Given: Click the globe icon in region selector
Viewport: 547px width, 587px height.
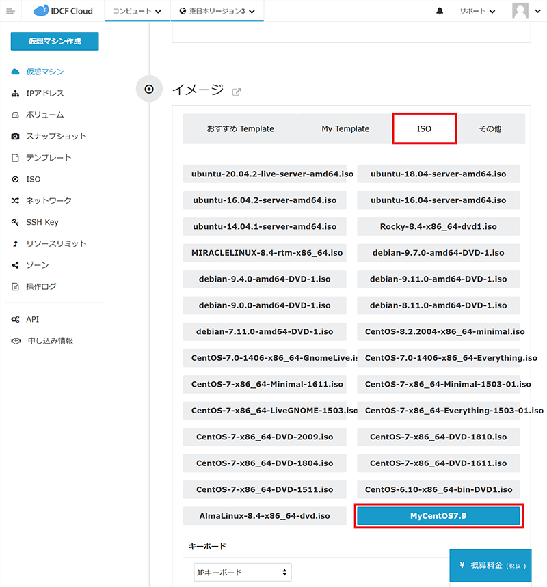Looking at the screenshot, I should pyautogui.click(x=183, y=11).
